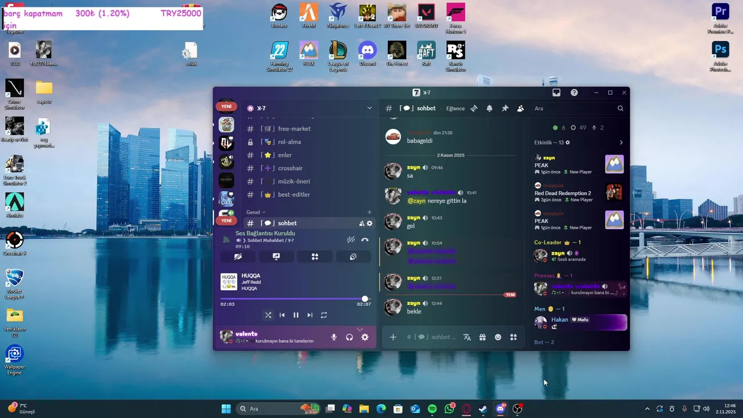Show hidden tray icons chevron
The image size is (743, 418).
coord(647,409)
